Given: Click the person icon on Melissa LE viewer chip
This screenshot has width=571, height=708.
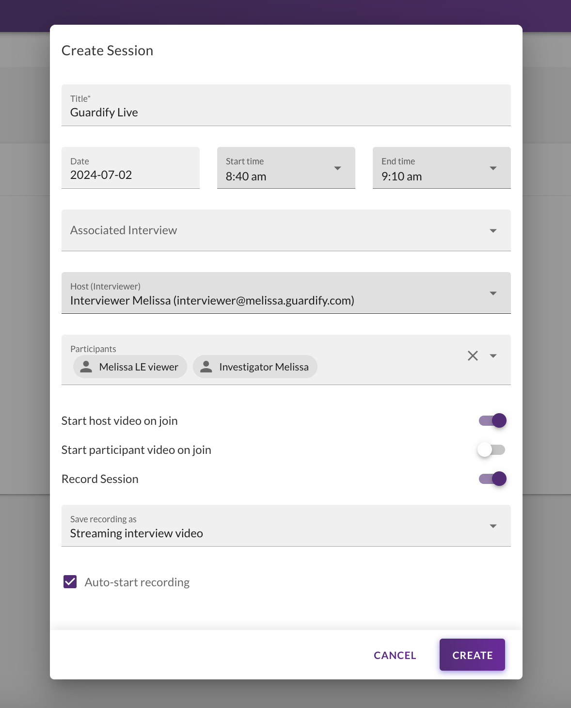Looking at the screenshot, I should (x=86, y=367).
